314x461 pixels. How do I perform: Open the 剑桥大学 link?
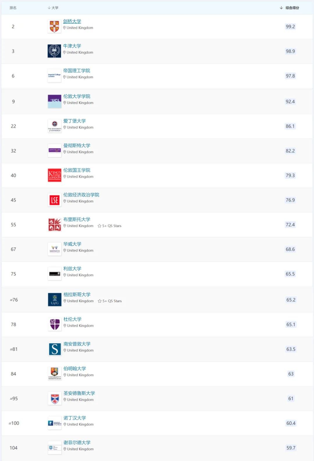[x=72, y=21]
